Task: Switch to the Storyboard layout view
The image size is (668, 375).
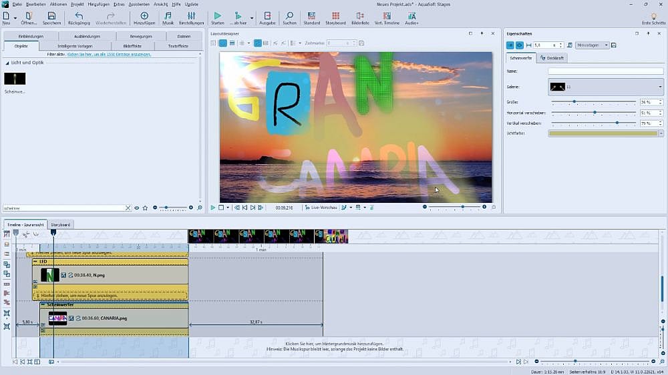Action: pos(335,16)
